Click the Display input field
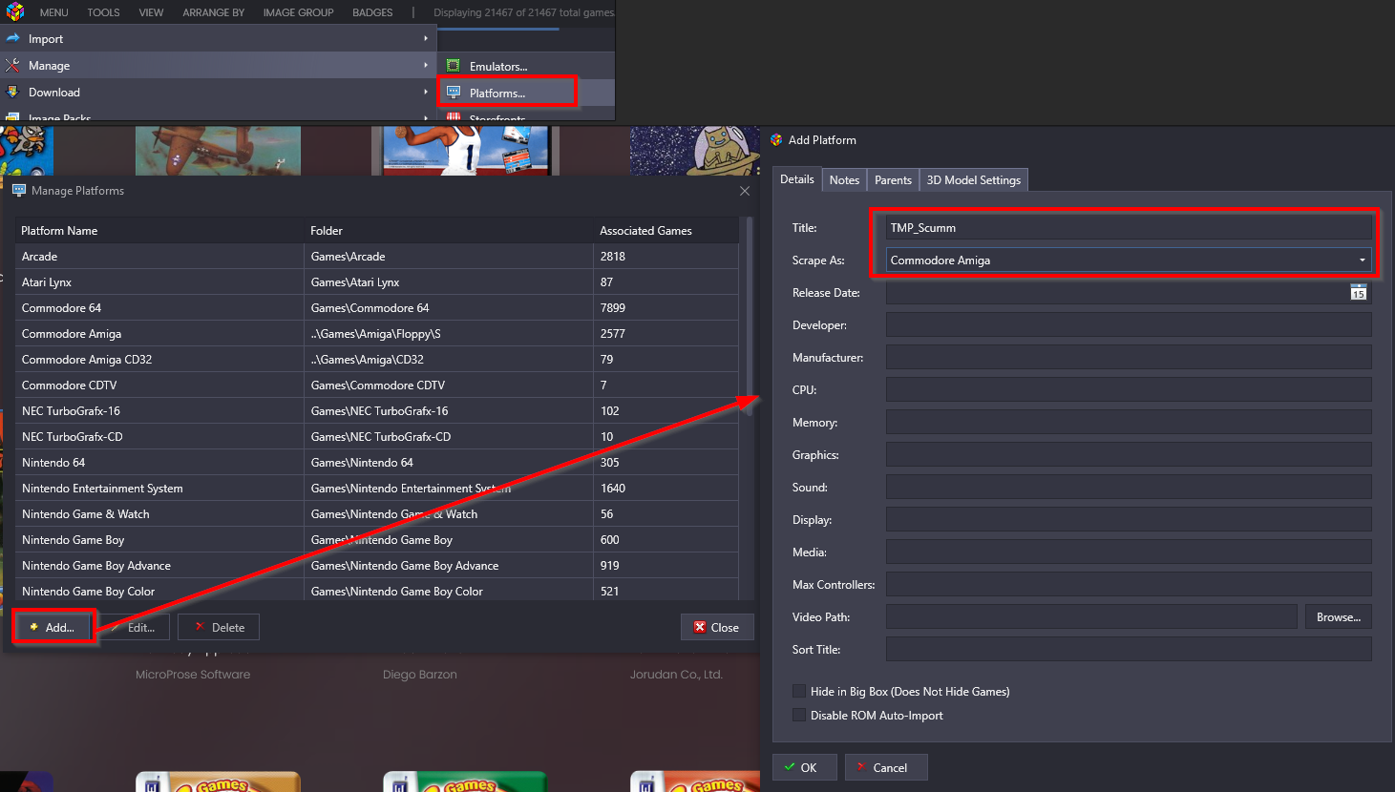This screenshot has height=792, width=1395. [x=1129, y=519]
